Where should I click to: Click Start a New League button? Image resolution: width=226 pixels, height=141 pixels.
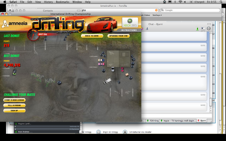click(14, 100)
